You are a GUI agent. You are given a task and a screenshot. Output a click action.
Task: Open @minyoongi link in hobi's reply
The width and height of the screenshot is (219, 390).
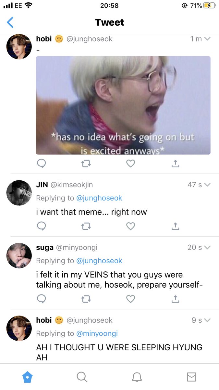coord(97,333)
